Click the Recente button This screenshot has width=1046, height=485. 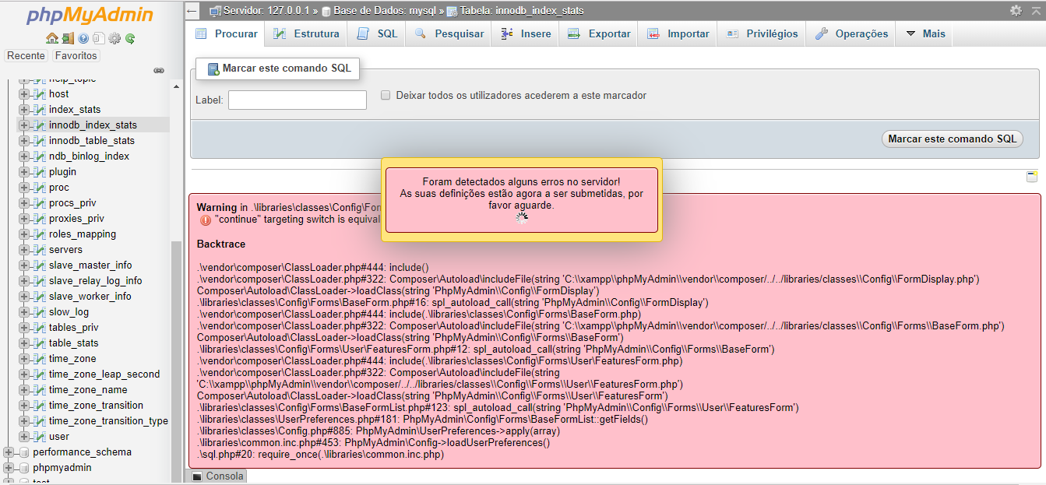click(26, 55)
